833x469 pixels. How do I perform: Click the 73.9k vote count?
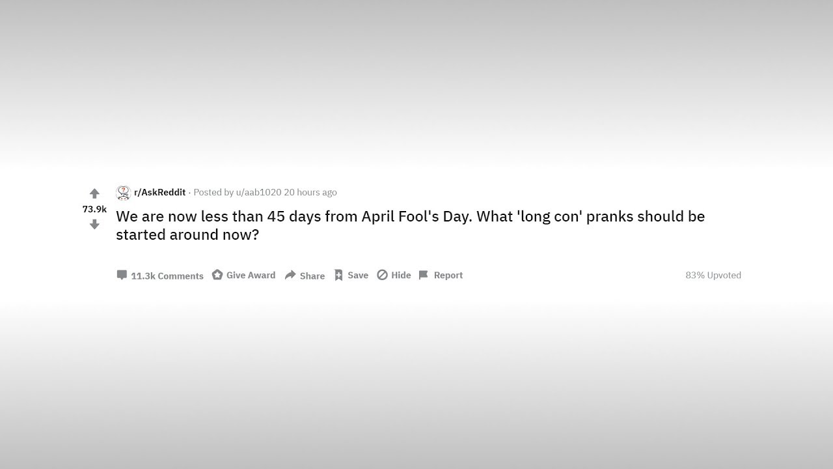pyautogui.click(x=94, y=209)
